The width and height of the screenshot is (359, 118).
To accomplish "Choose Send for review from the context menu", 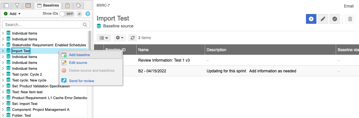I will point(91,81).
